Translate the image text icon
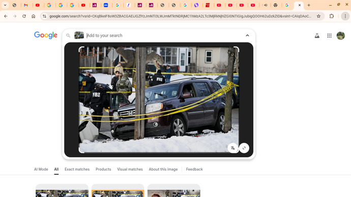Screen dimensions: 351x197 (233, 148)
